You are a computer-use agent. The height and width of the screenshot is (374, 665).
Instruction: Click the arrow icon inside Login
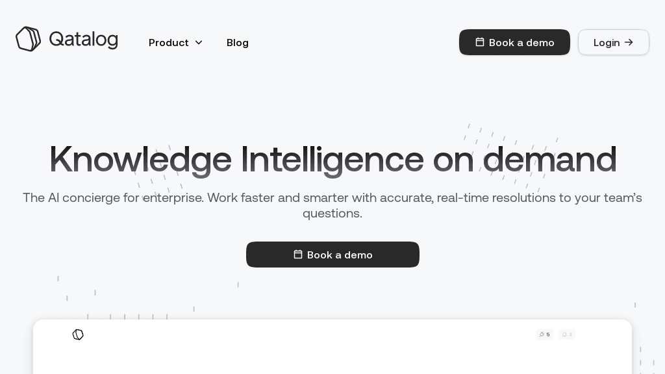[x=629, y=42]
